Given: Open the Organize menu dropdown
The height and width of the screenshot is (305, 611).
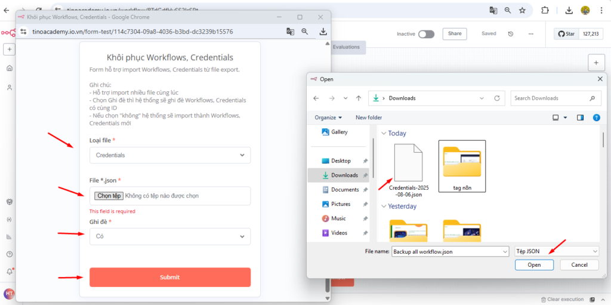Looking at the screenshot, I should point(328,118).
